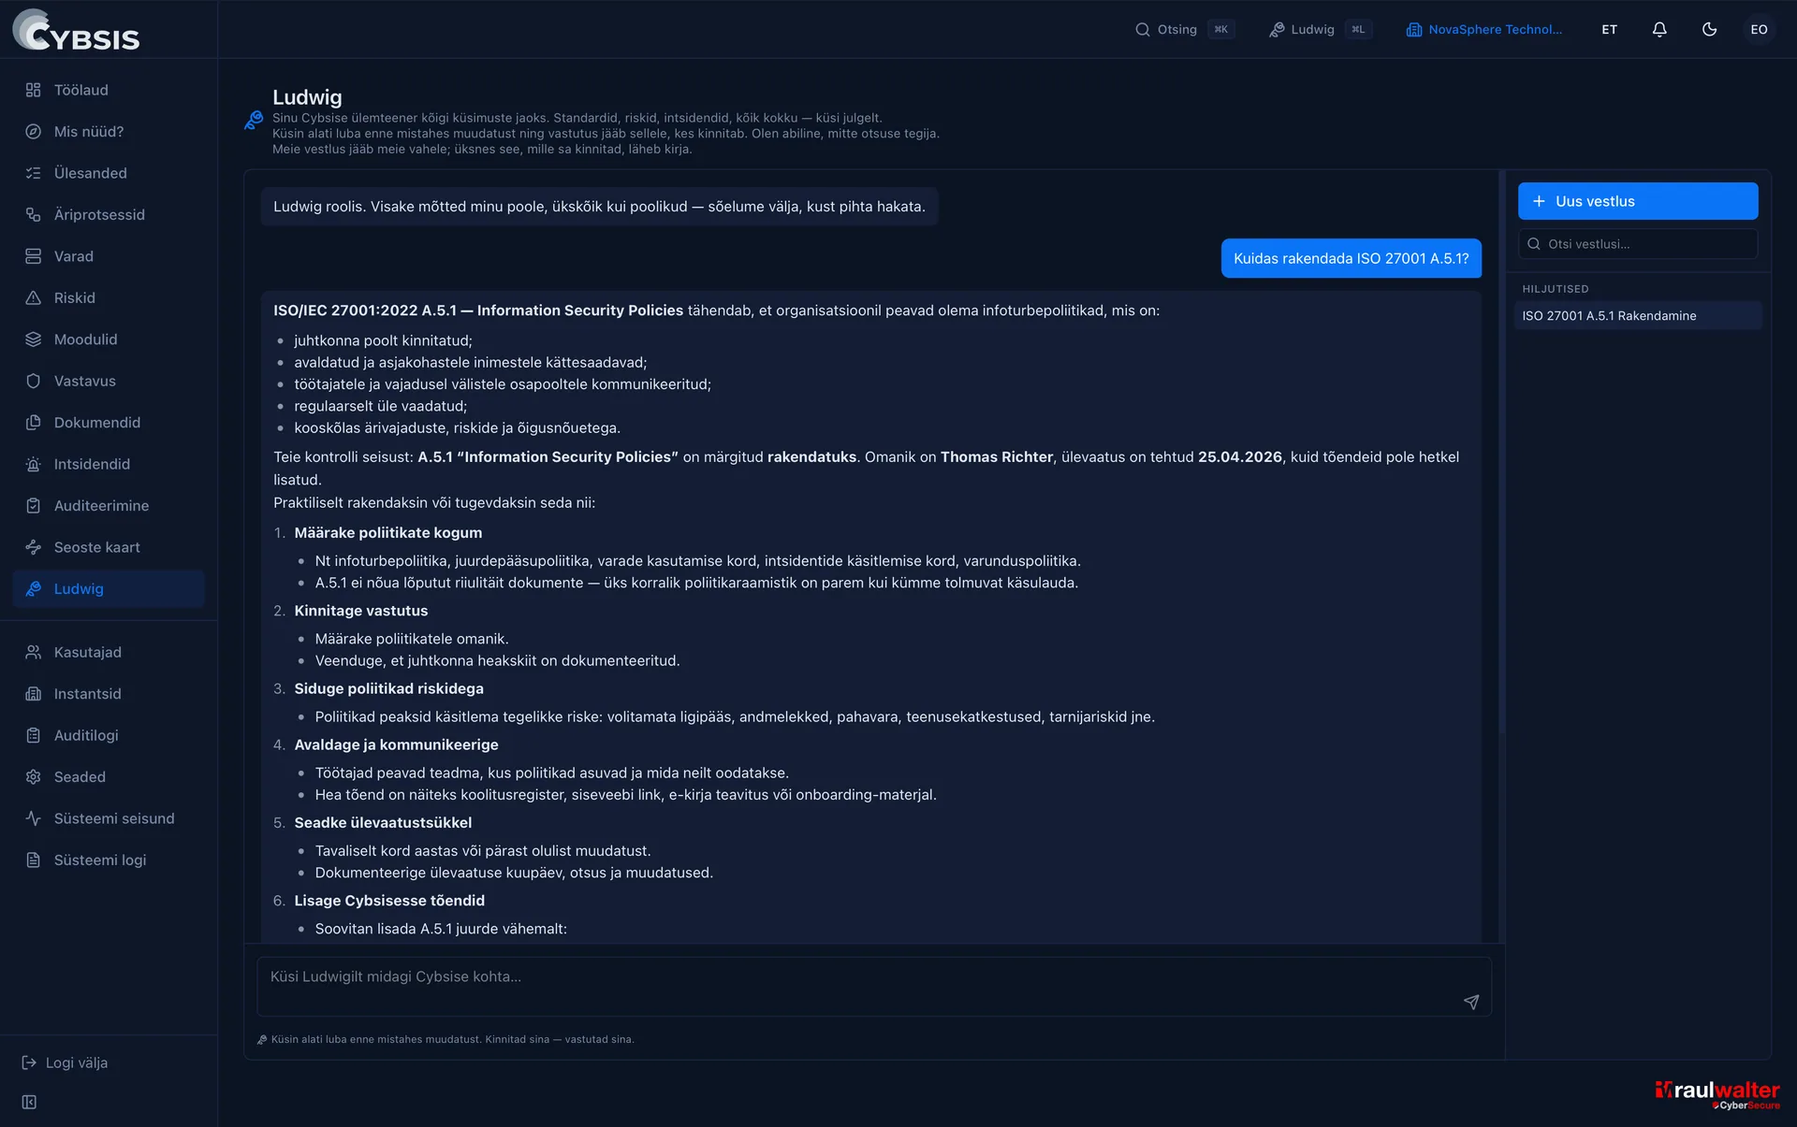Open Dokumendid menu item
The width and height of the screenshot is (1797, 1127).
pyautogui.click(x=109, y=423)
